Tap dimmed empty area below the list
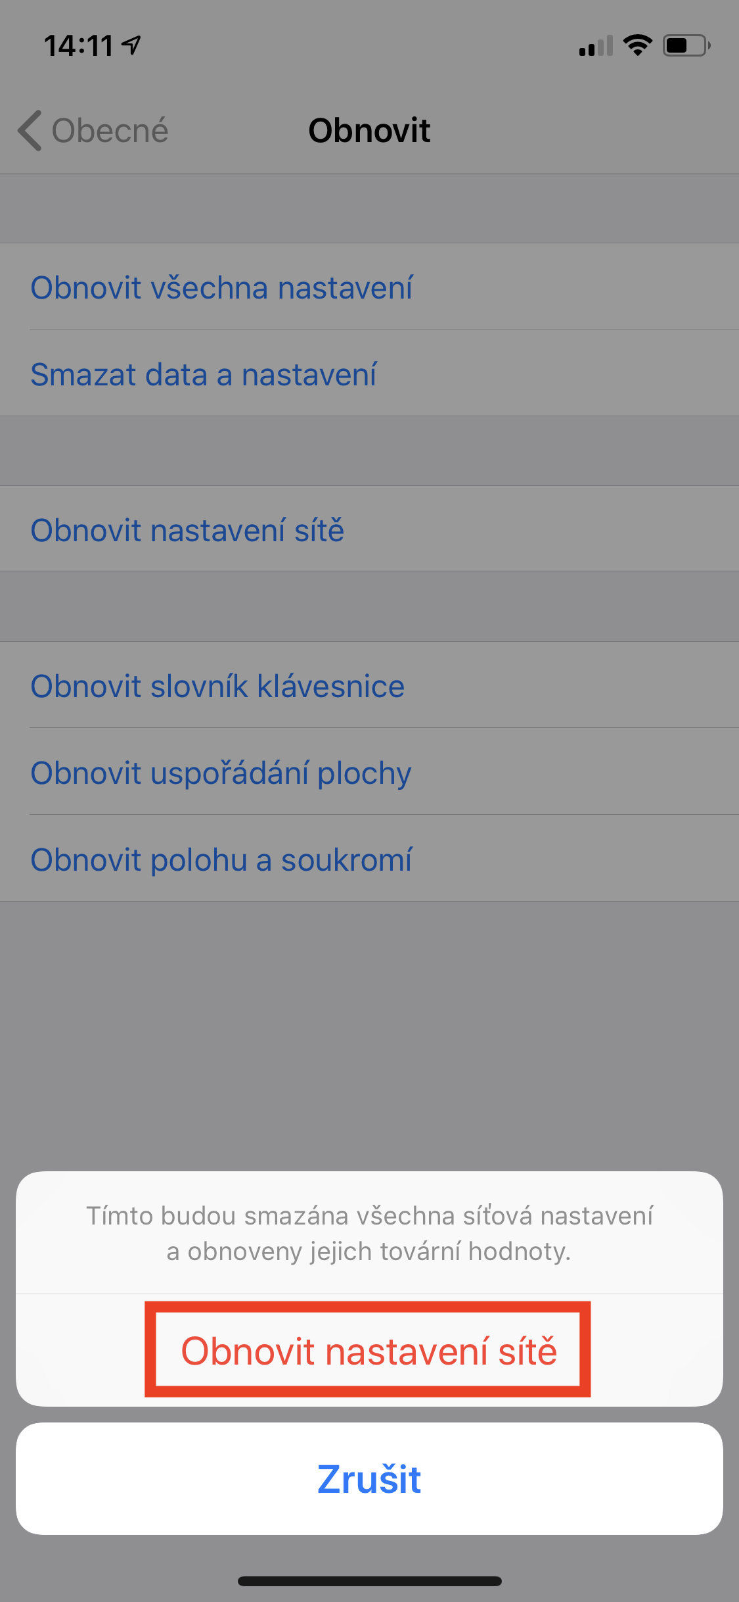 pos(369,1032)
